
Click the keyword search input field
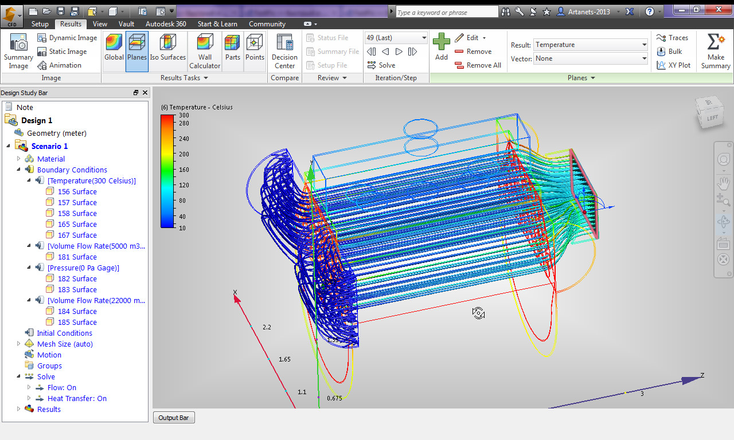[x=447, y=12]
